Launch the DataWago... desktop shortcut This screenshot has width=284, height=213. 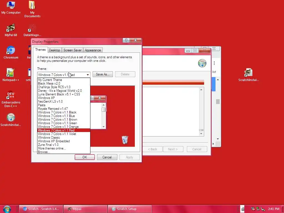pyautogui.click(x=32, y=30)
